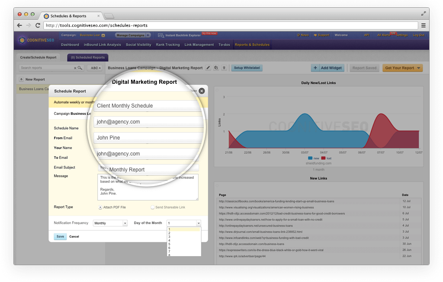
Task: Click the Add Widget button
Action: tap(328, 68)
